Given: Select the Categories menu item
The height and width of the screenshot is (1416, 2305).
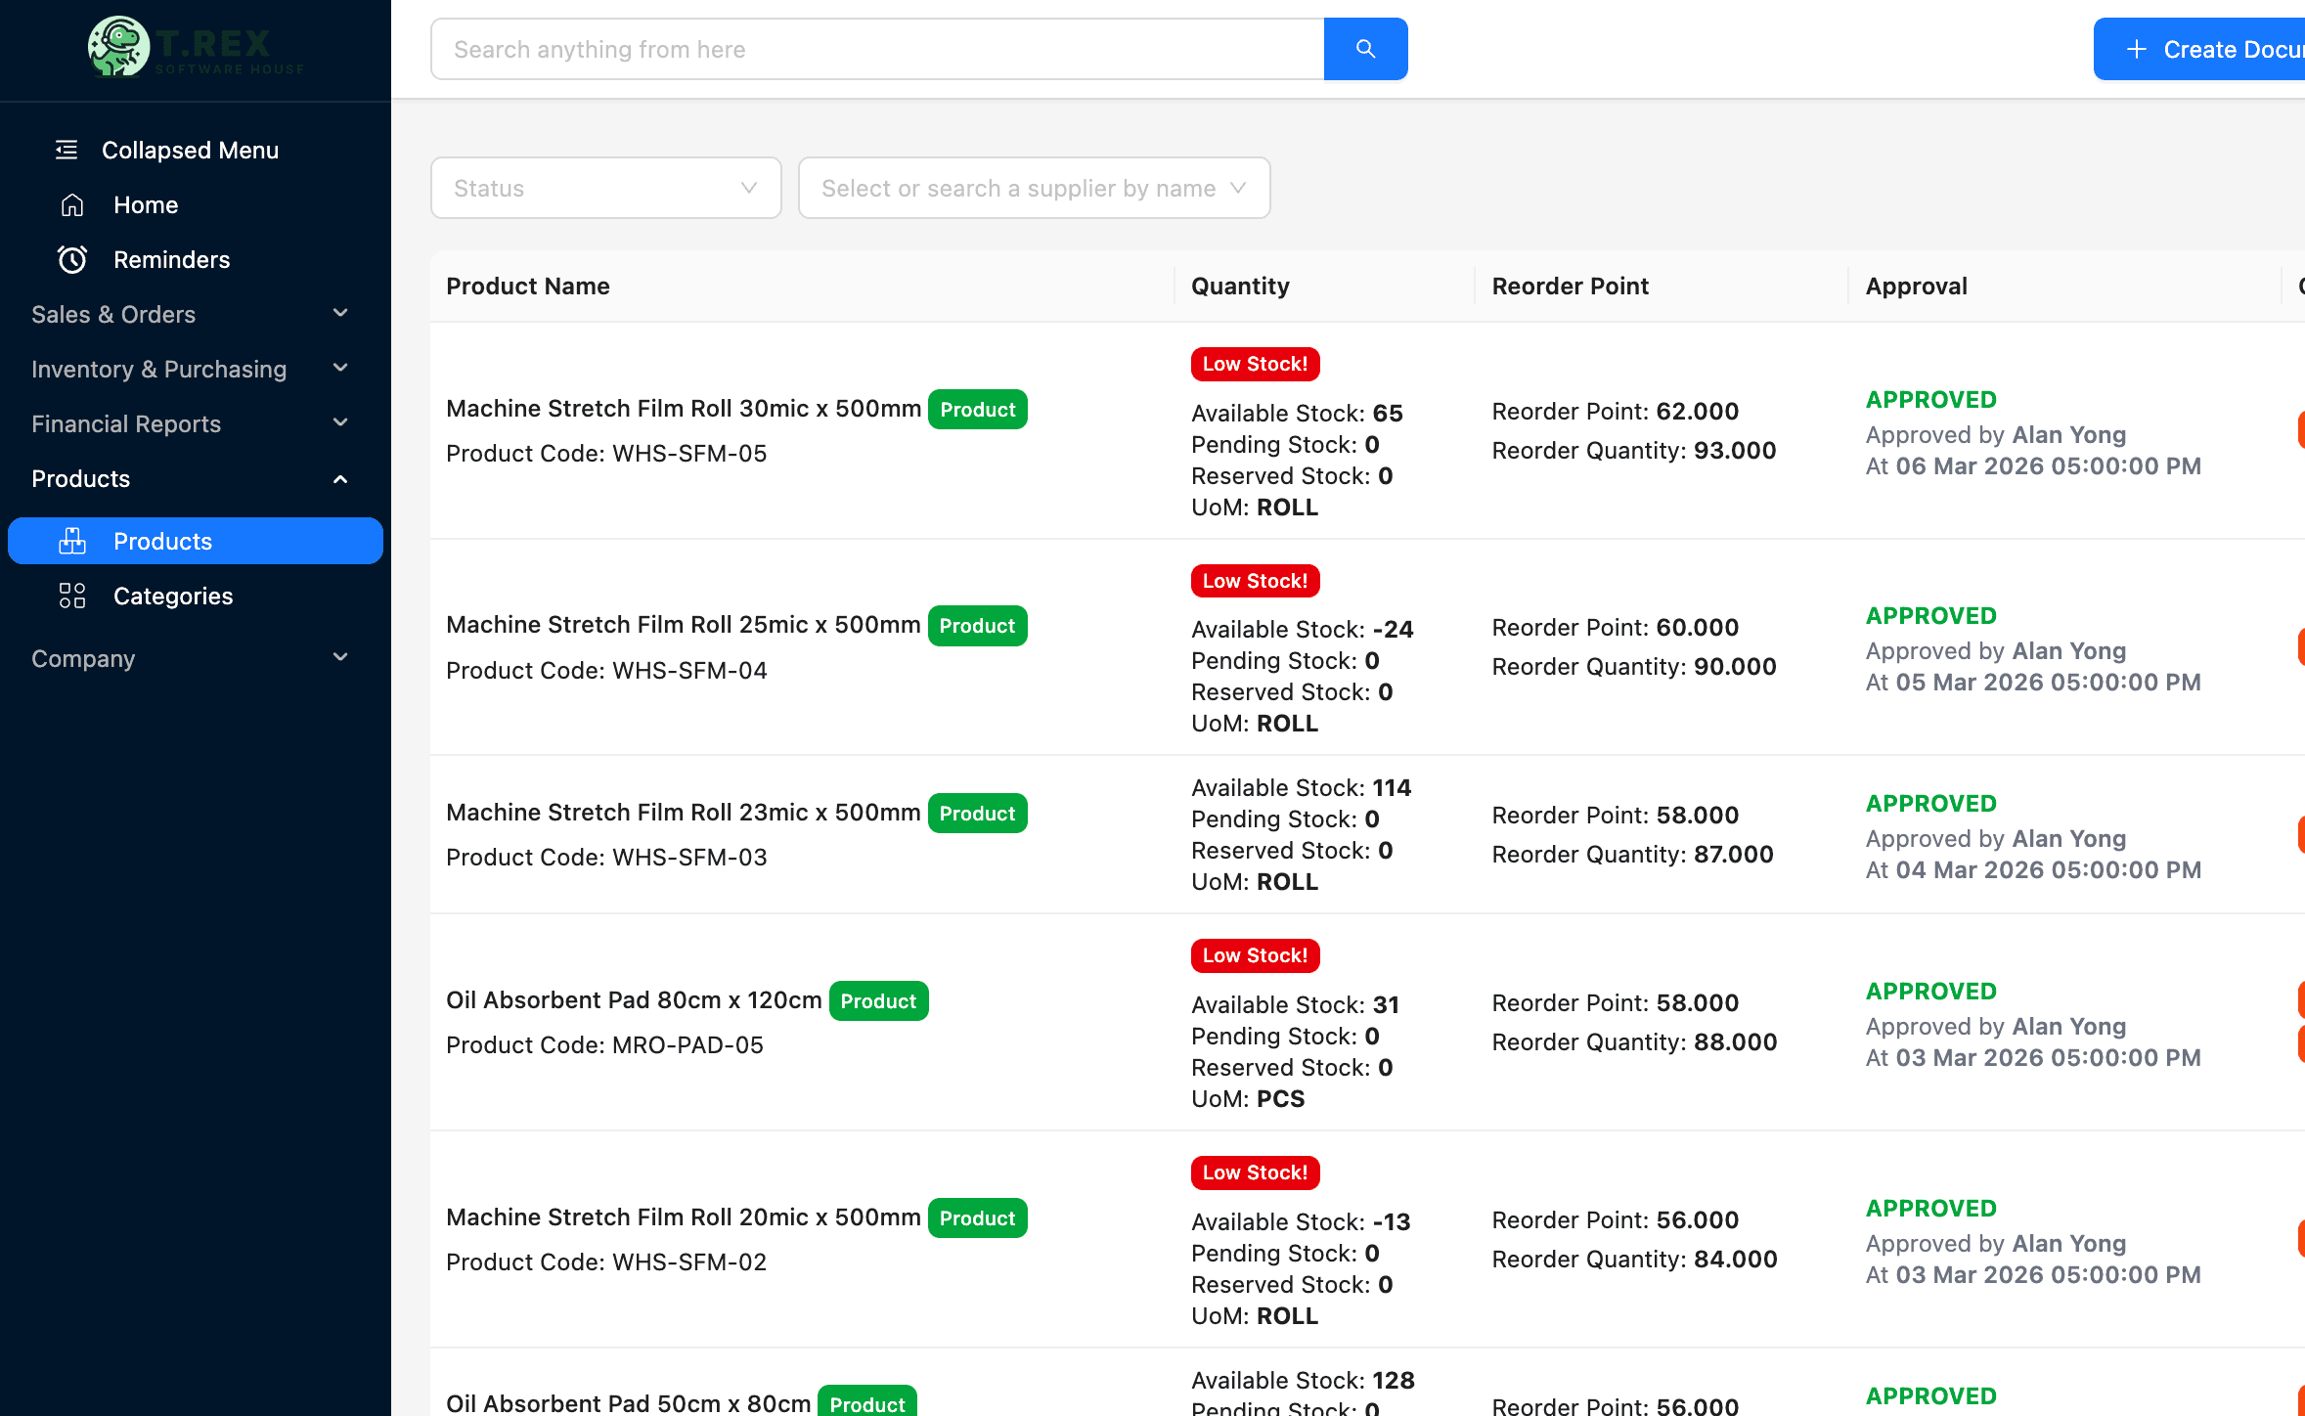Looking at the screenshot, I should [x=173, y=597].
